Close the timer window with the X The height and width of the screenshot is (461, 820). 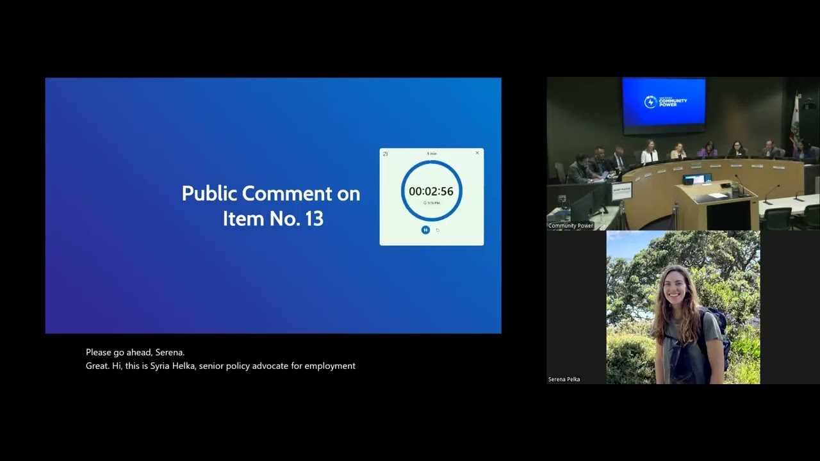point(477,153)
